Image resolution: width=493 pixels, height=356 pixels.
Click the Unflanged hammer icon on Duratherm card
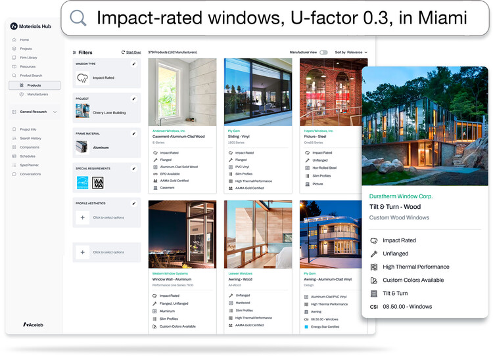point(374,254)
